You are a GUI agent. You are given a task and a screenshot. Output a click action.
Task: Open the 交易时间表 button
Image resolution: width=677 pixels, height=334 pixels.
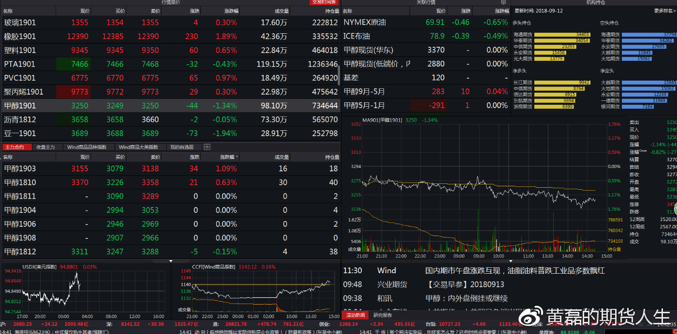pyautogui.click(x=324, y=2)
